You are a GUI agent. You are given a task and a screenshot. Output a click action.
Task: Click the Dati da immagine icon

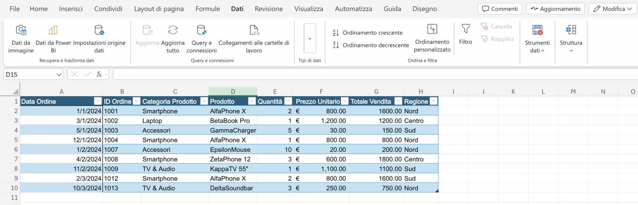point(21,30)
